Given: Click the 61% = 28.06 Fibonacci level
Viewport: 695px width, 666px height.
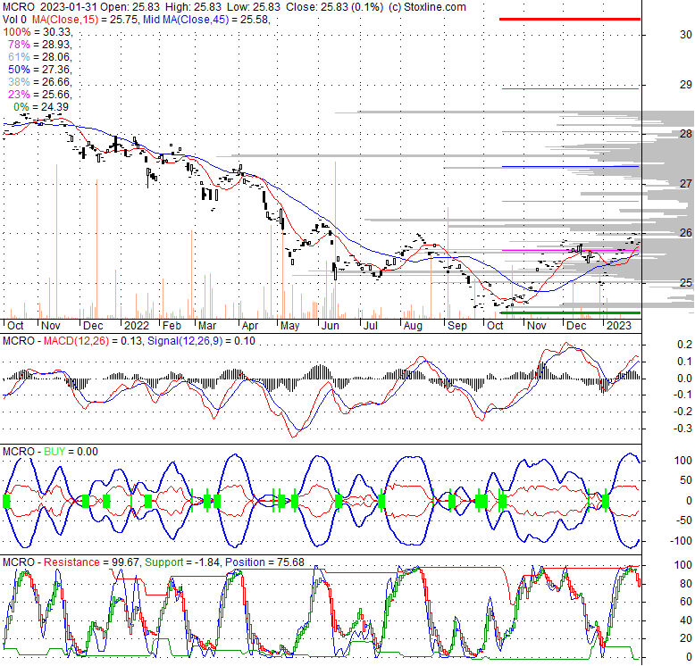Looking at the screenshot, I should click(40, 56).
